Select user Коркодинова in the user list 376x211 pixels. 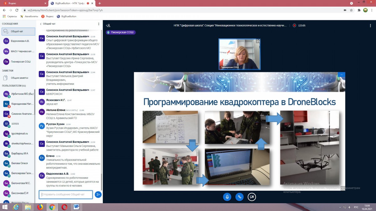click(x=18, y=104)
